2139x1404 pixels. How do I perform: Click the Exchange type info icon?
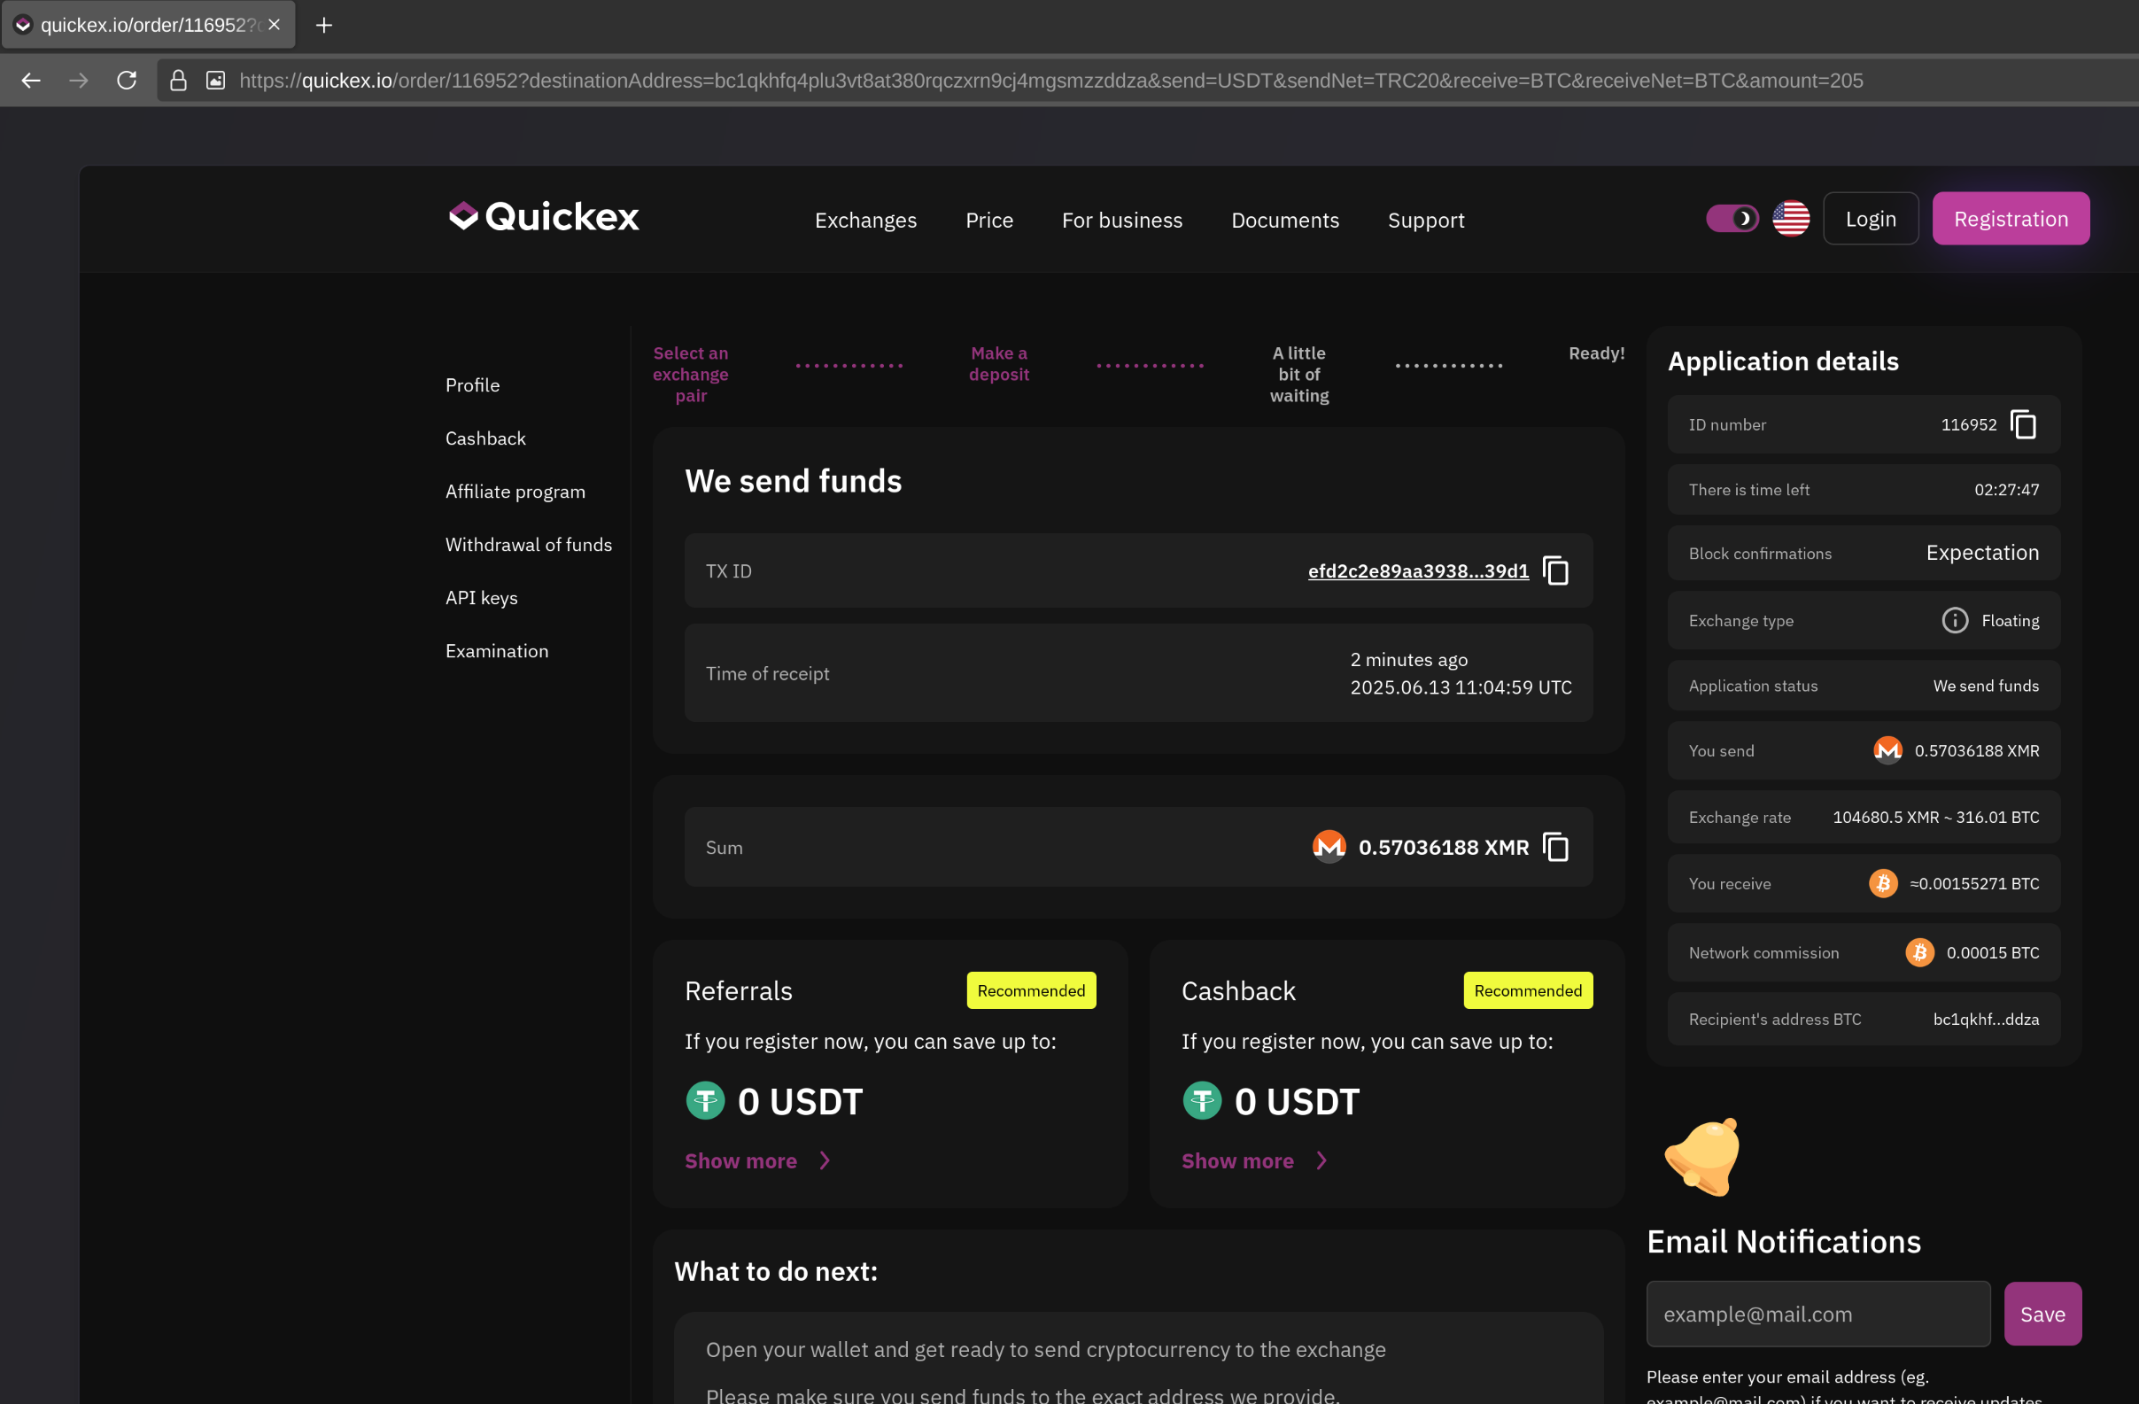click(x=1955, y=620)
